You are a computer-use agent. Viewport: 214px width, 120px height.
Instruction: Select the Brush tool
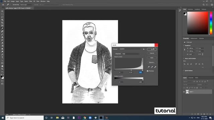(x=2, y=34)
